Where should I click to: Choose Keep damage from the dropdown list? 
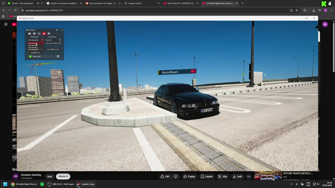pyautogui.click(x=36, y=43)
